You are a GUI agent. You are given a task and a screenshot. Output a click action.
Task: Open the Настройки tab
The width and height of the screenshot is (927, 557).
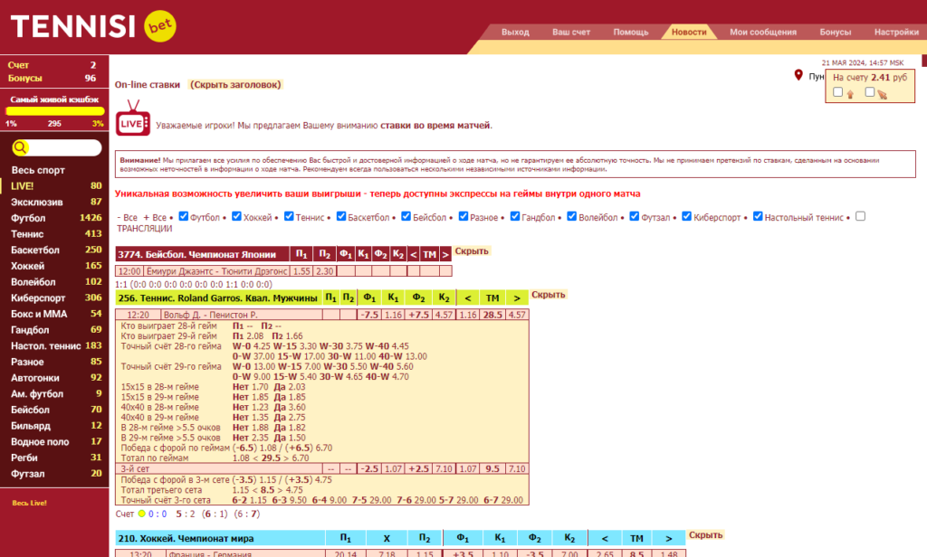click(896, 32)
